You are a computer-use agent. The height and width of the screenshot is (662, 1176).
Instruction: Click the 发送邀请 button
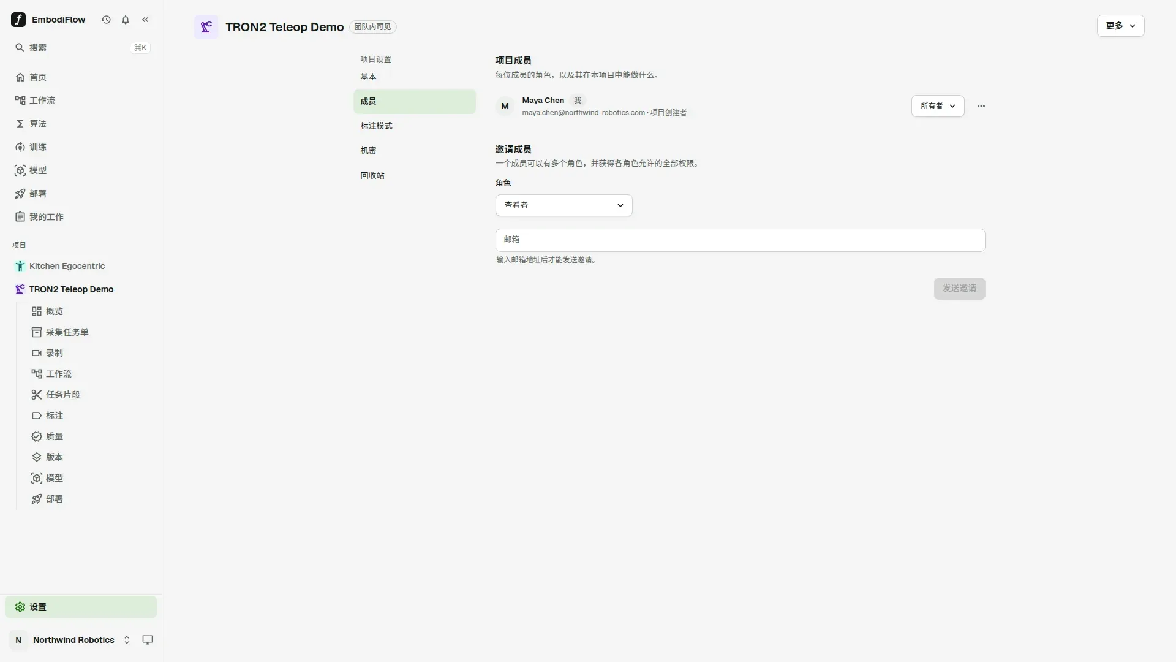pyautogui.click(x=959, y=289)
